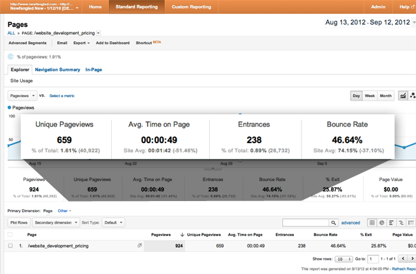Open the Secondary dimension dropdown
This screenshot has width=416, height=274.
56,222
